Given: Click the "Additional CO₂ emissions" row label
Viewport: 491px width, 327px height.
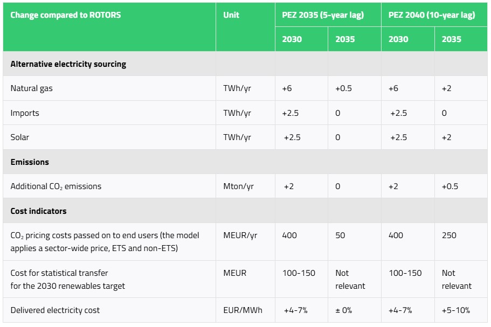Looking at the screenshot, I should point(56,186).
